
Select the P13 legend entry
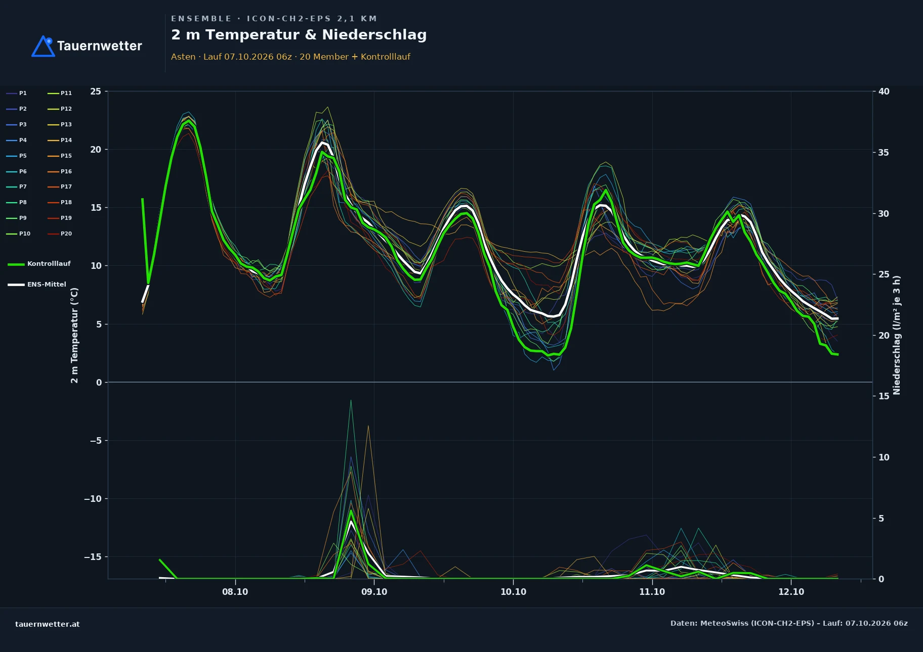pos(60,124)
